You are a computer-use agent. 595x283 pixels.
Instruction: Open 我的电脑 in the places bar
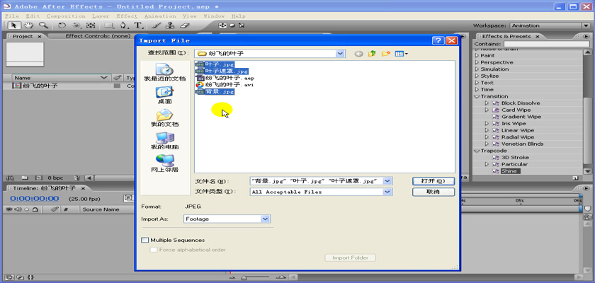tap(164, 141)
